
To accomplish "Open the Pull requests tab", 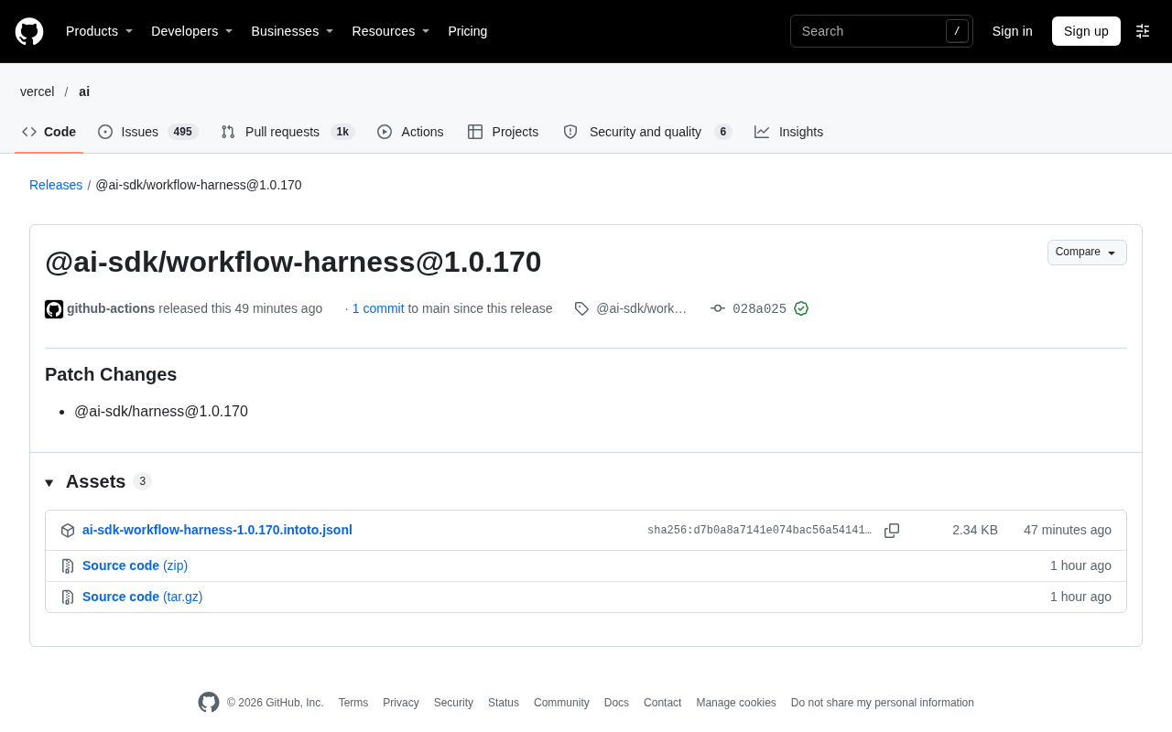I will click(x=288, y=132).
